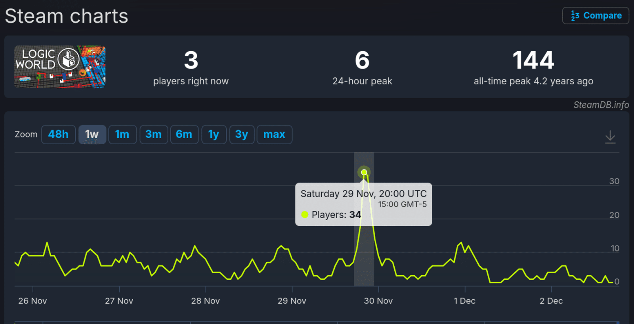This screenshot has height=324, width=634.
Task: Click the y-axis label 20
Action: pyautogui.click(x=614, y=215)
